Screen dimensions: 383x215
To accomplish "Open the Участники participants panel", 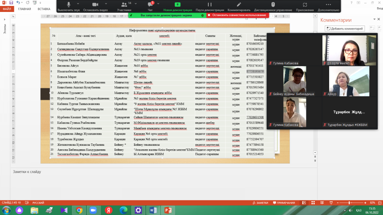I will [124, 6].
